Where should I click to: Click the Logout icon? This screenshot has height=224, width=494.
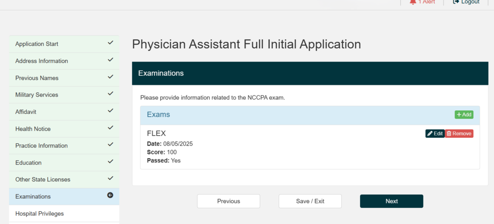[x=456, y=2]
